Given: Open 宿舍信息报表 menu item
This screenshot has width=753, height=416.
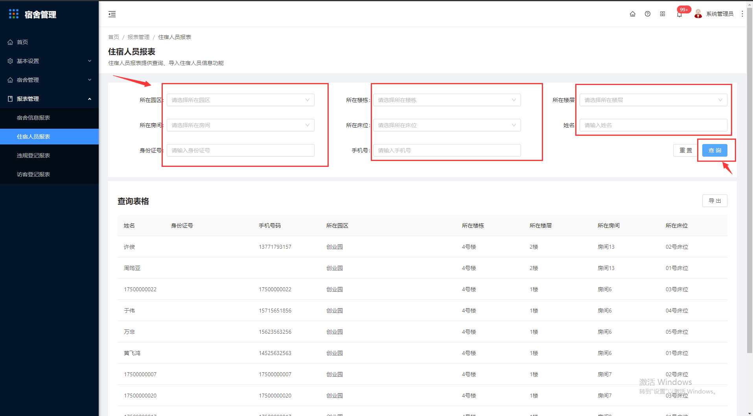Looking at the screenshot, I should (x=49, y=118).
